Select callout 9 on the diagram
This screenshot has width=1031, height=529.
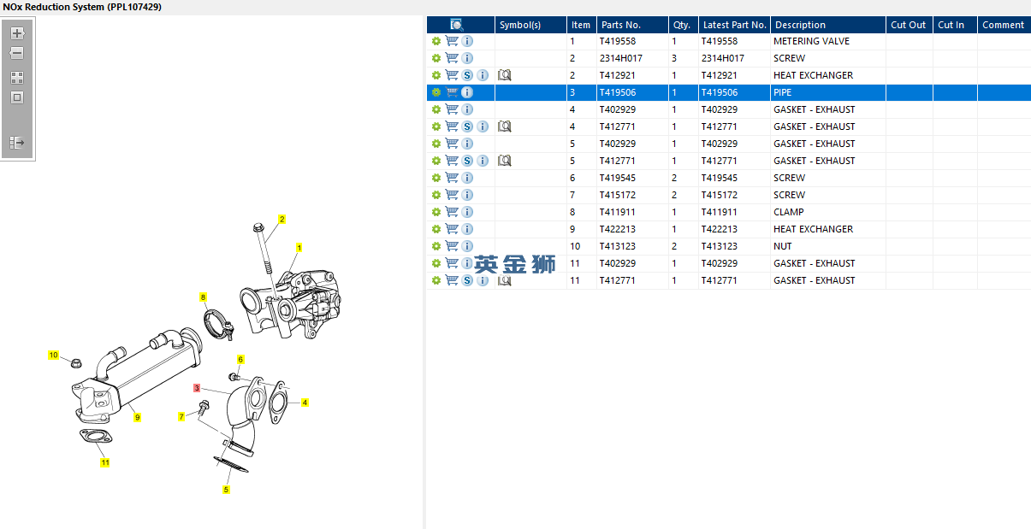point(137,417)
